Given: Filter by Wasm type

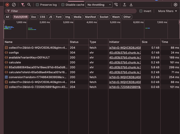Looking at the screenshot, I should click(116, 17).
